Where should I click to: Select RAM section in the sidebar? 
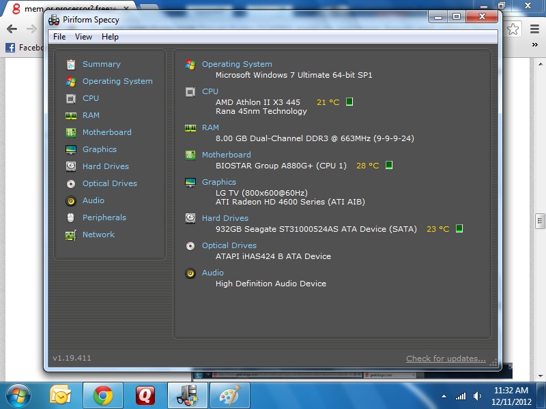(91, 115)
